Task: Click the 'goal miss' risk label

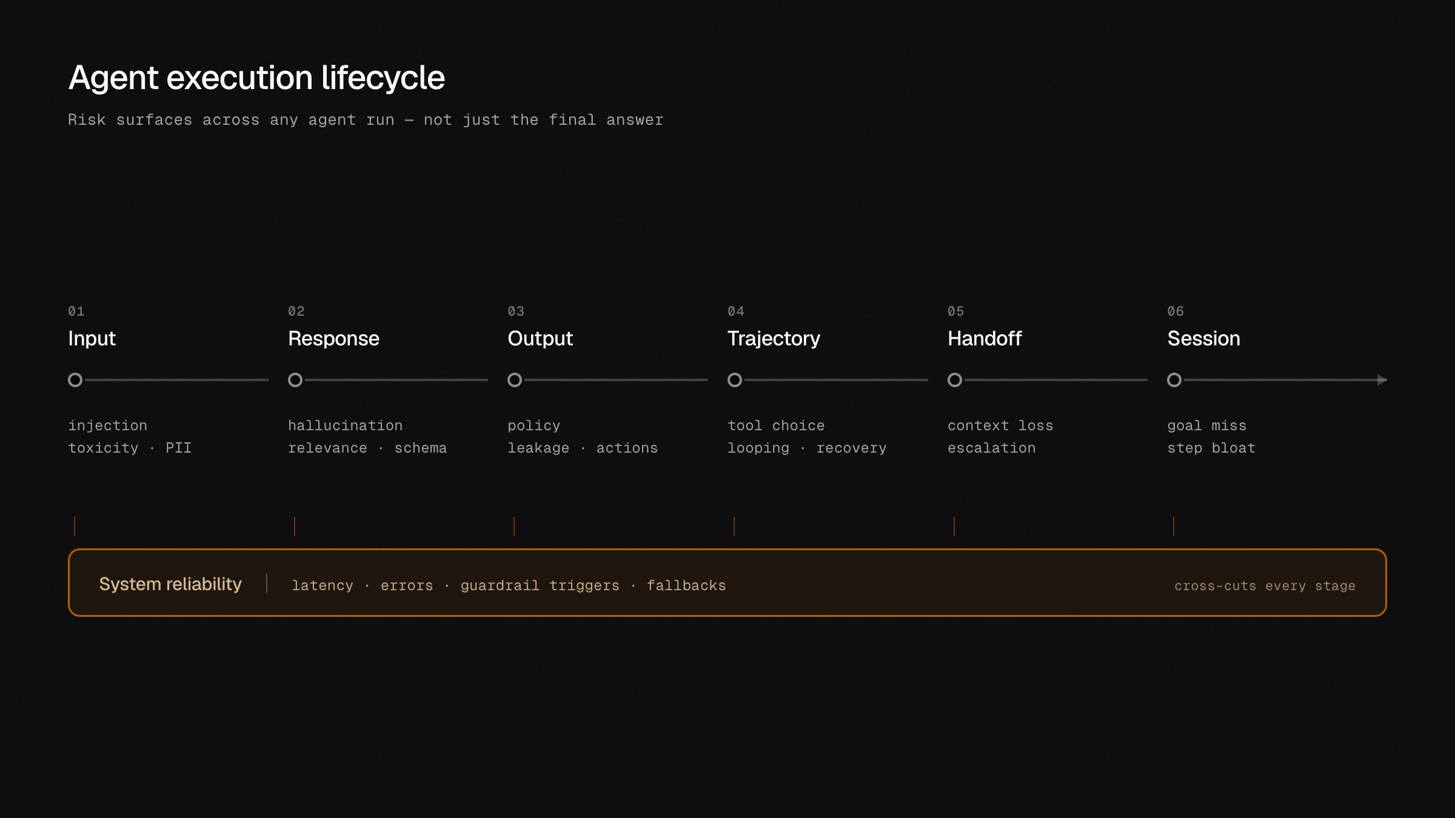Action: pos(1207,426)
